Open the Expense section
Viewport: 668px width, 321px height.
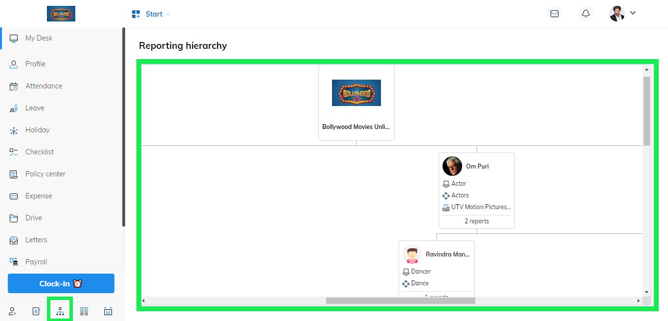(x=62, y=196)
